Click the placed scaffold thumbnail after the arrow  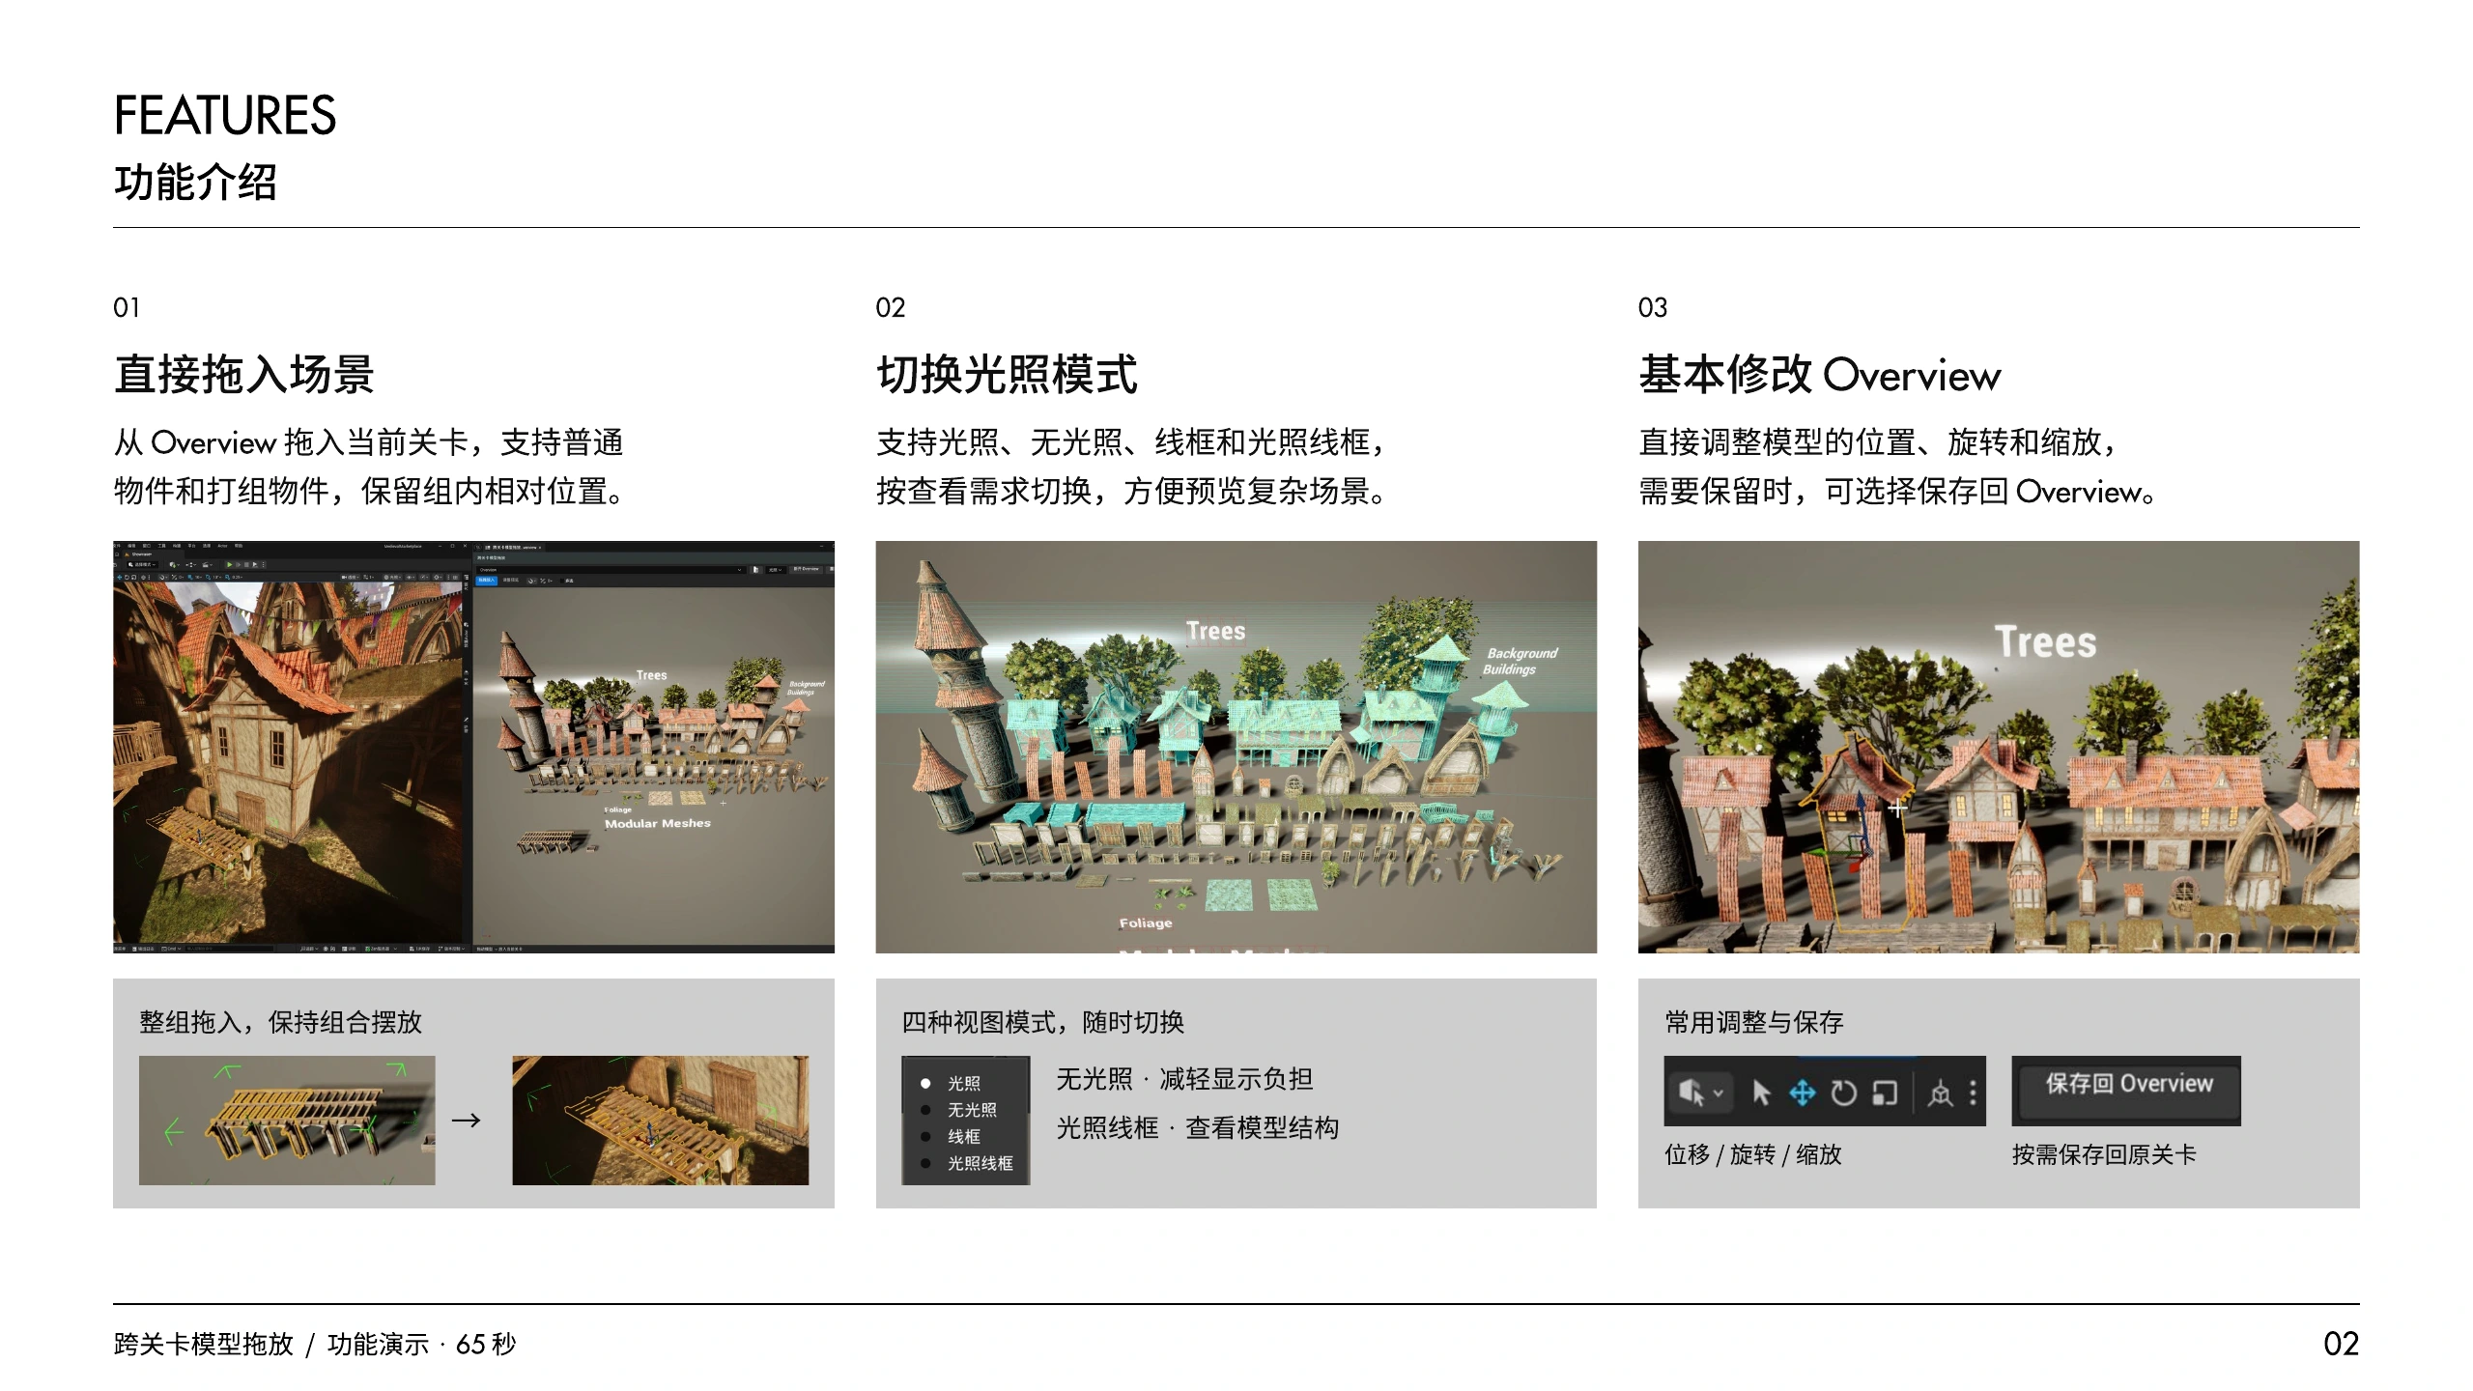tap(660, 1121)
